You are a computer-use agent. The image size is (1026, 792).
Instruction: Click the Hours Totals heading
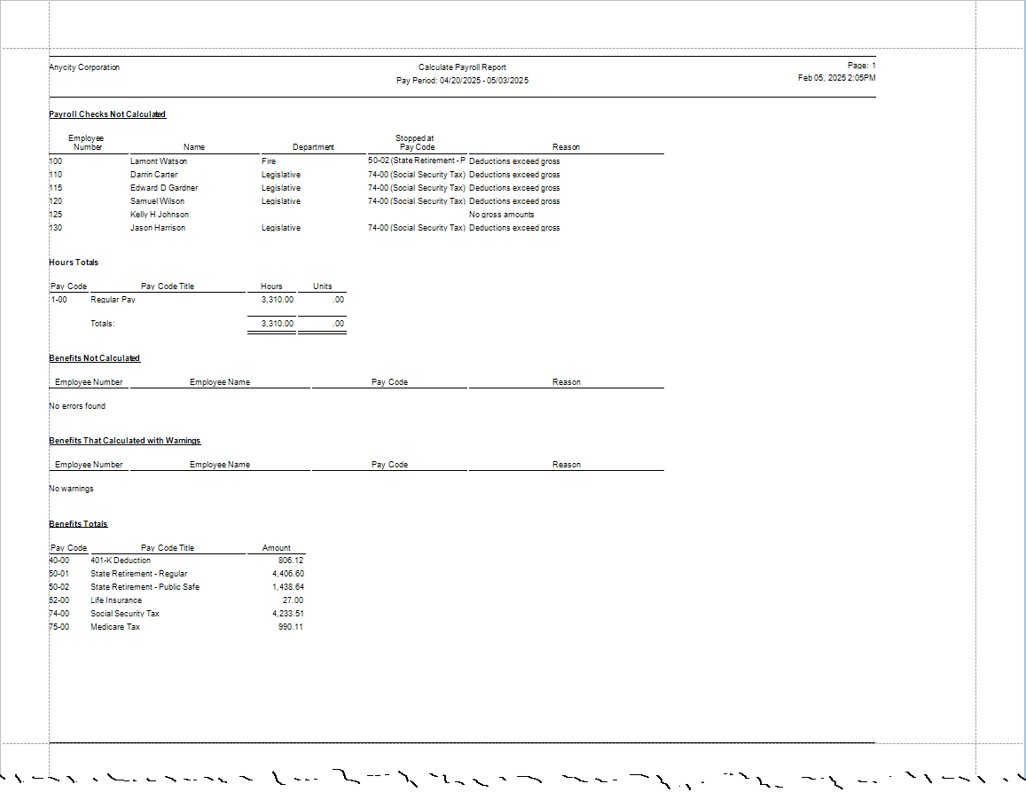pyautogui.click(x=74, y=263)
